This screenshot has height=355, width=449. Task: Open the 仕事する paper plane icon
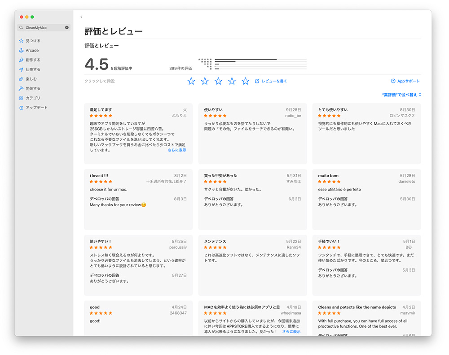pyautogui.click(x=21, y=69)
